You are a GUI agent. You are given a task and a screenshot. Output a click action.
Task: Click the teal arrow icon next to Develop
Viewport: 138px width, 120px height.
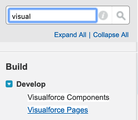click(9, 84)
